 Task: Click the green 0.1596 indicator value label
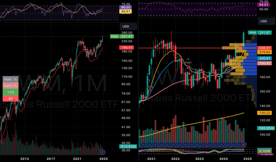[x=264, y=151]
